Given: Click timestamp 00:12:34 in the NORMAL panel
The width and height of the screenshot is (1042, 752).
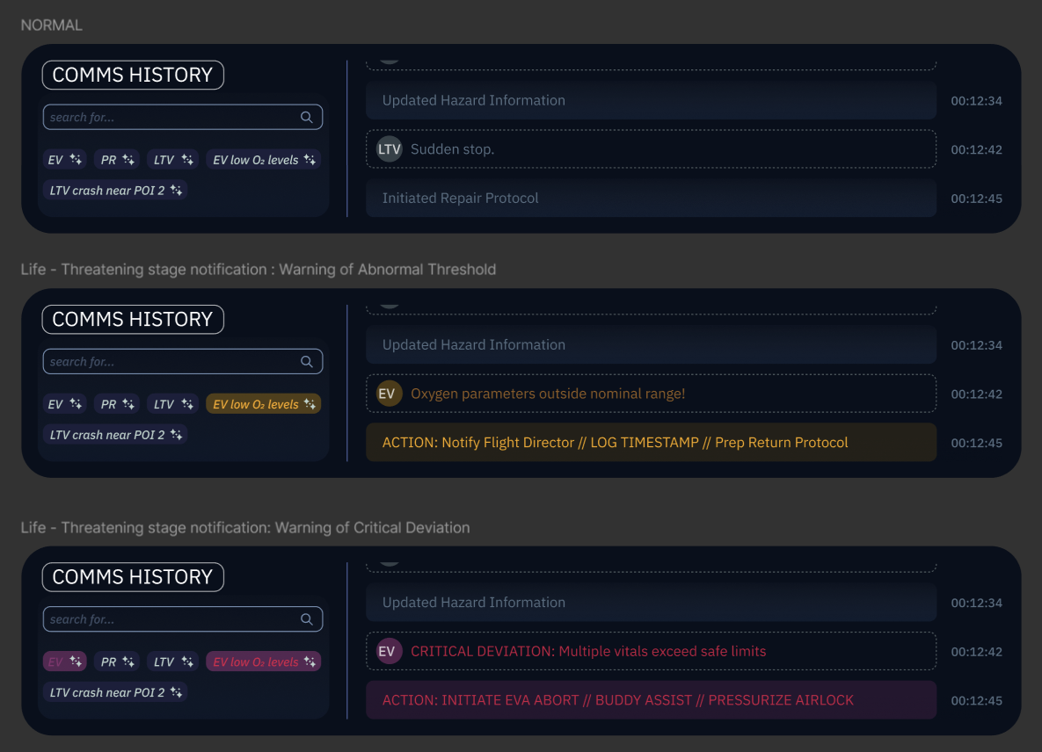Looking at the screenshot, I should 976,101.
